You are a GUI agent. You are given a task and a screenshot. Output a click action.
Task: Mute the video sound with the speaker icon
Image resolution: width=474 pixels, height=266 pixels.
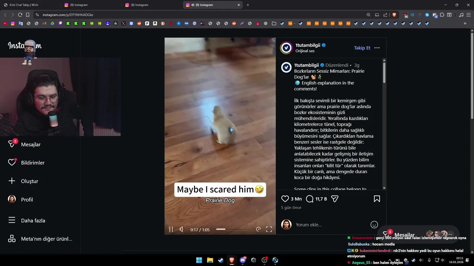pos(181,229)
